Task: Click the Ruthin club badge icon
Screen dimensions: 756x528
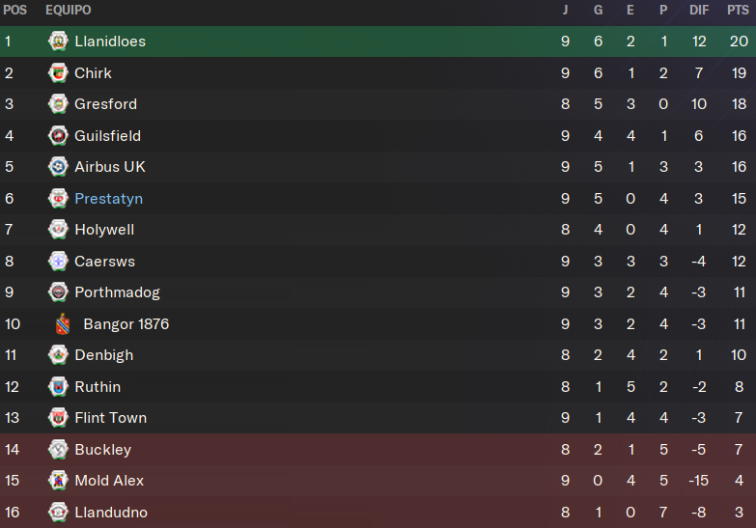Action: pyautogui.click(x=58, y=386)
